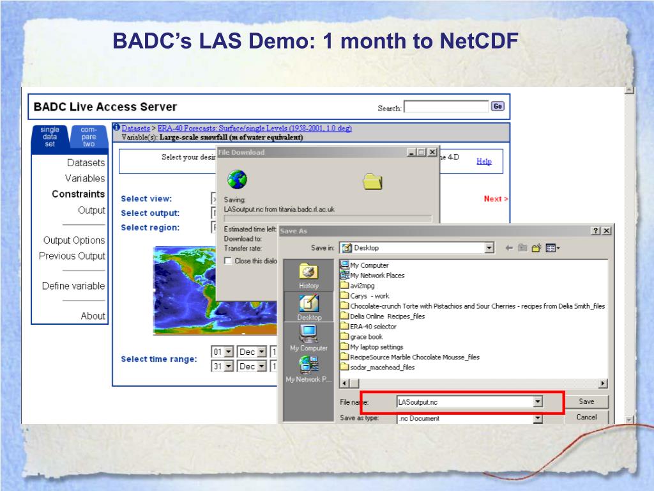The width and height of the screenshot is (654, 491).
Task: Open the Datasets menu item
Action: point(86,163)
